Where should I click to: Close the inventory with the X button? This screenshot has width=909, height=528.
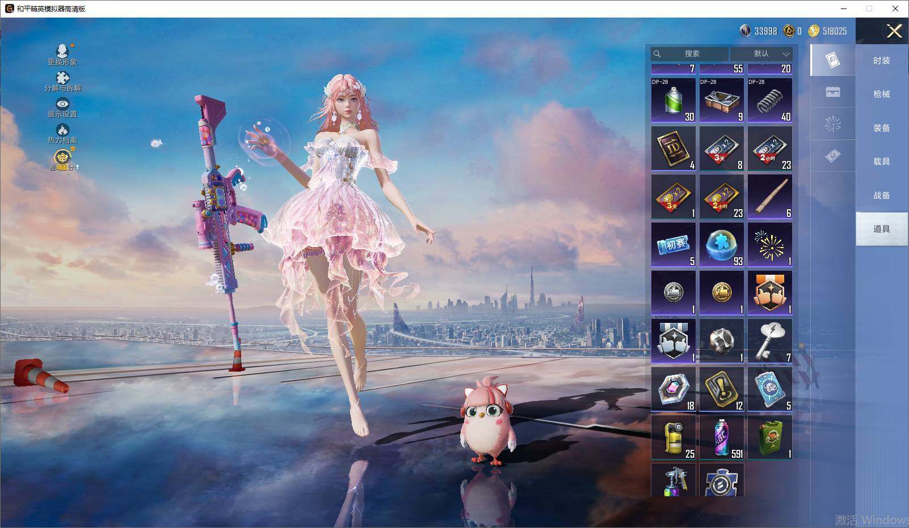coord(894,31)
